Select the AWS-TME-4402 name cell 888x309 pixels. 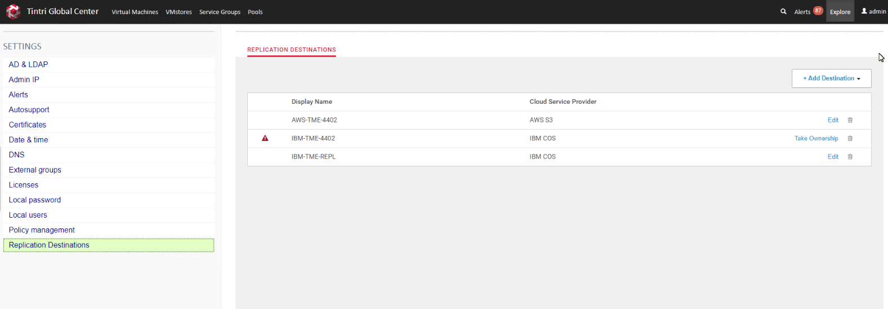click(314, 120)
